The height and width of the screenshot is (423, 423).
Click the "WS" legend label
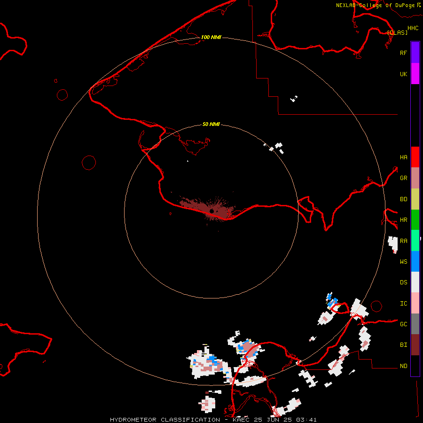tap(403, 262)
